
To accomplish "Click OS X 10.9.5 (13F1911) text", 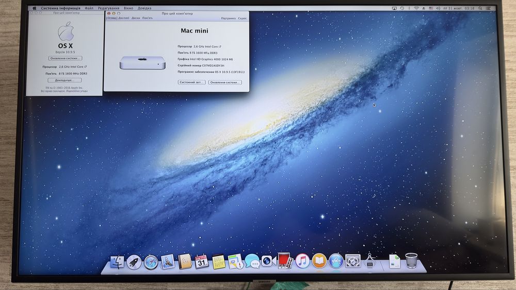I will [230, 72].
